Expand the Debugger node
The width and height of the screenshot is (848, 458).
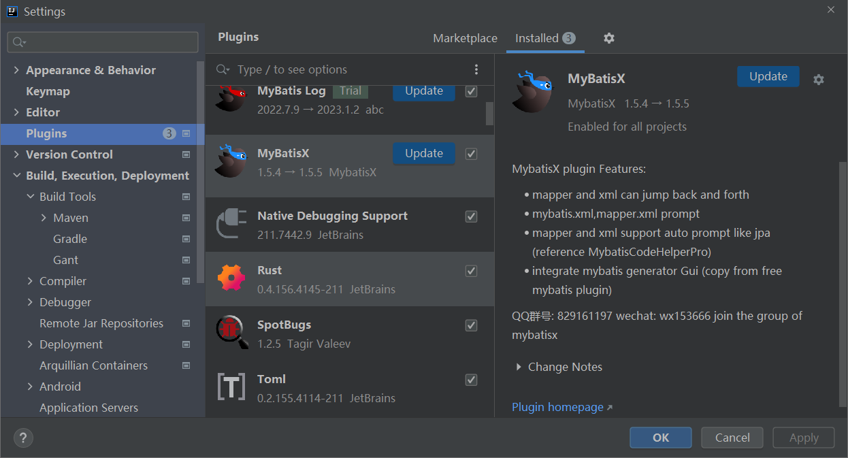(30, 302)
